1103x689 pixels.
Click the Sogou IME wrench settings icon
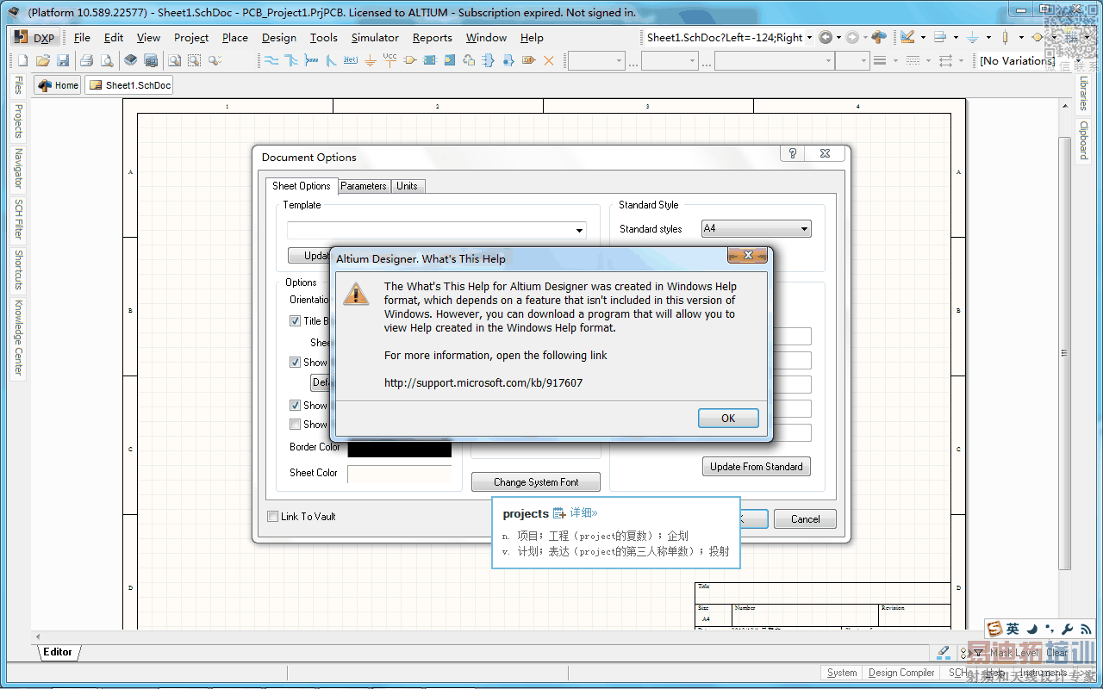click(x=1067, y=630)
